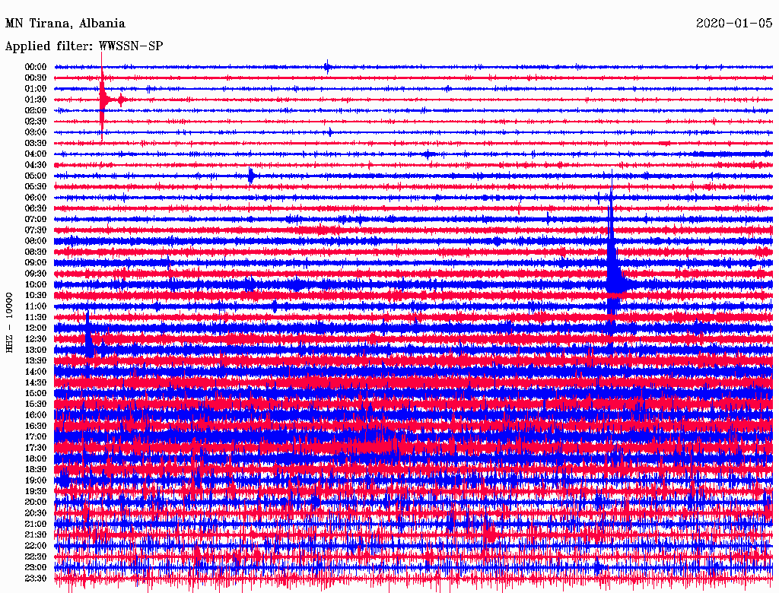Image resolution: width=779 pixels, height=593 pixels.
Task: Select the 17:30 time label
Action: point(36,448)
